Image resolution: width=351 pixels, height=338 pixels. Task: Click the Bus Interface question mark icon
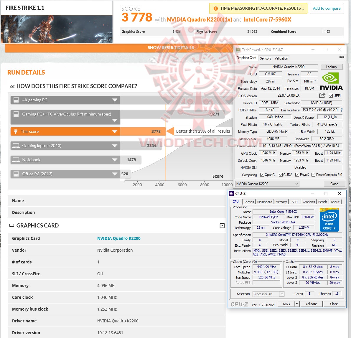(x=342, y=110)
